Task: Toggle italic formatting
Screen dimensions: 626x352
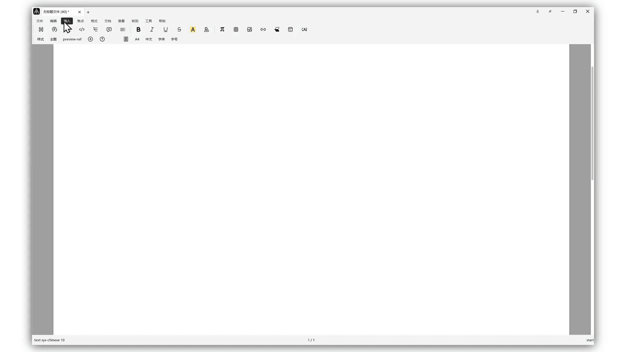Action: coord(152,29)
